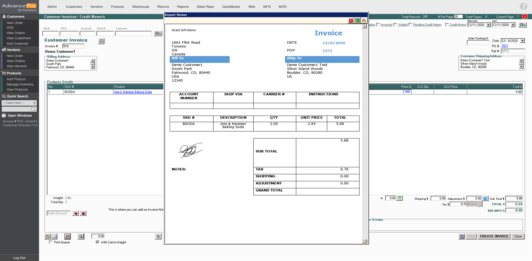Click the remove discount tag icon
The image size is (532, 261).
[x=83, y=213]
